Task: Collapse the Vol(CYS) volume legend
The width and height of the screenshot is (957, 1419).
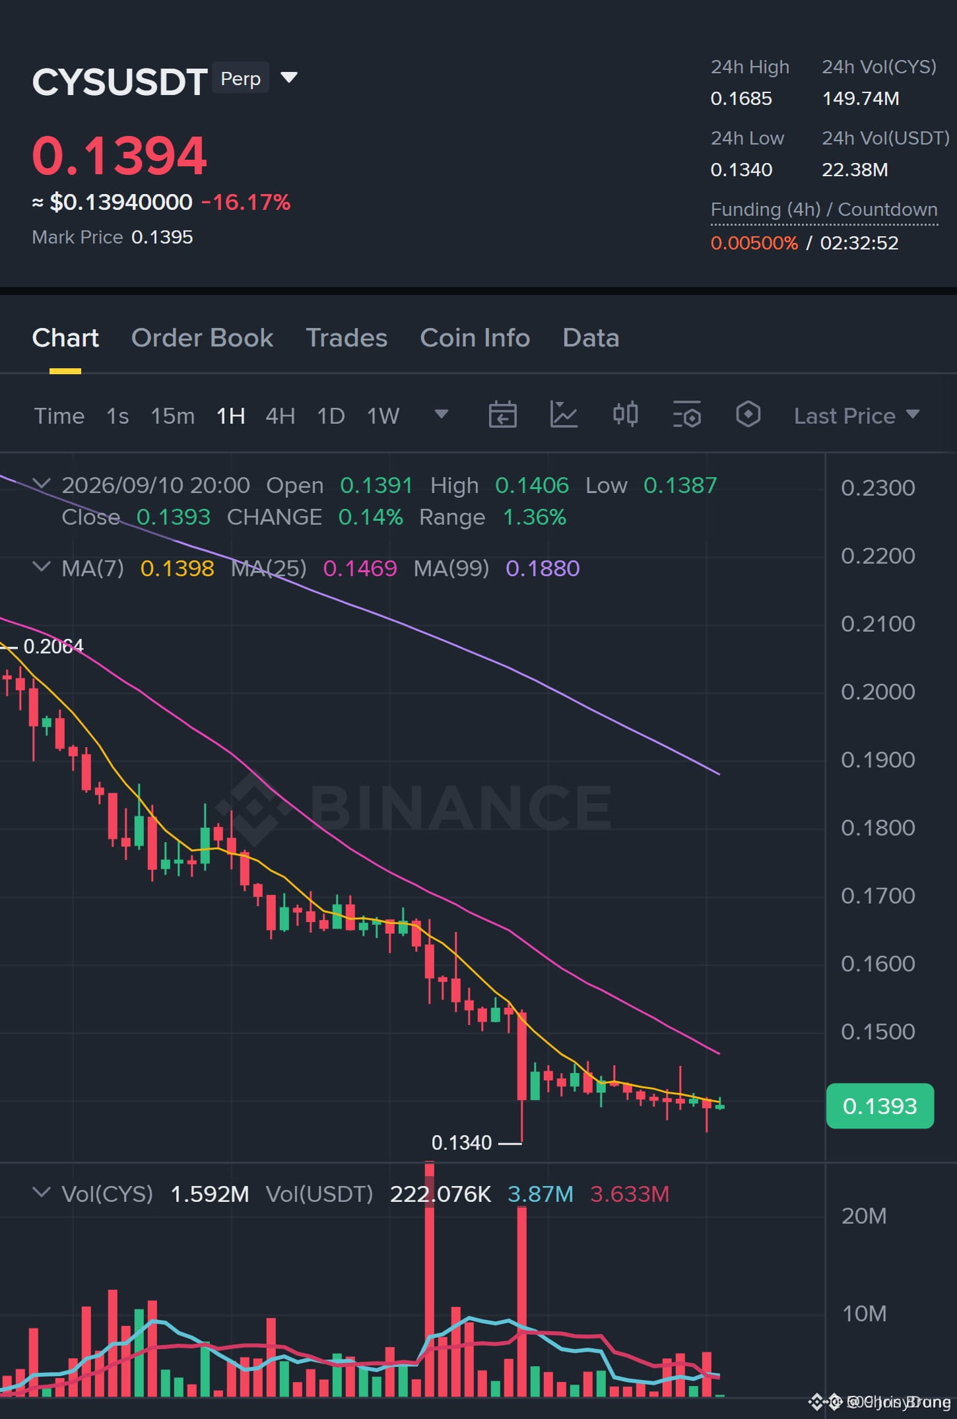Action: 42,1193
